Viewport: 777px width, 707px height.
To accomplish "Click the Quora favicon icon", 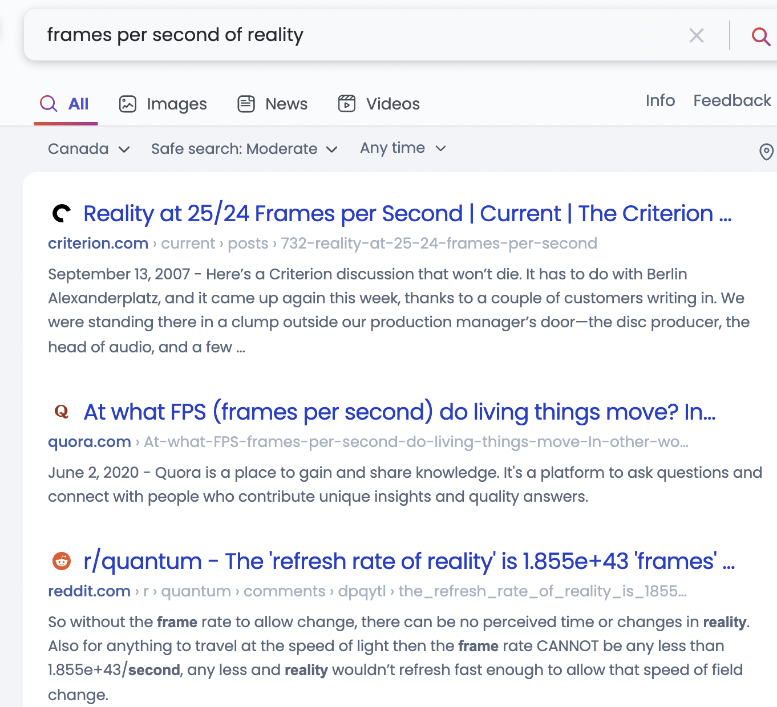I will [x=62, y=411].
